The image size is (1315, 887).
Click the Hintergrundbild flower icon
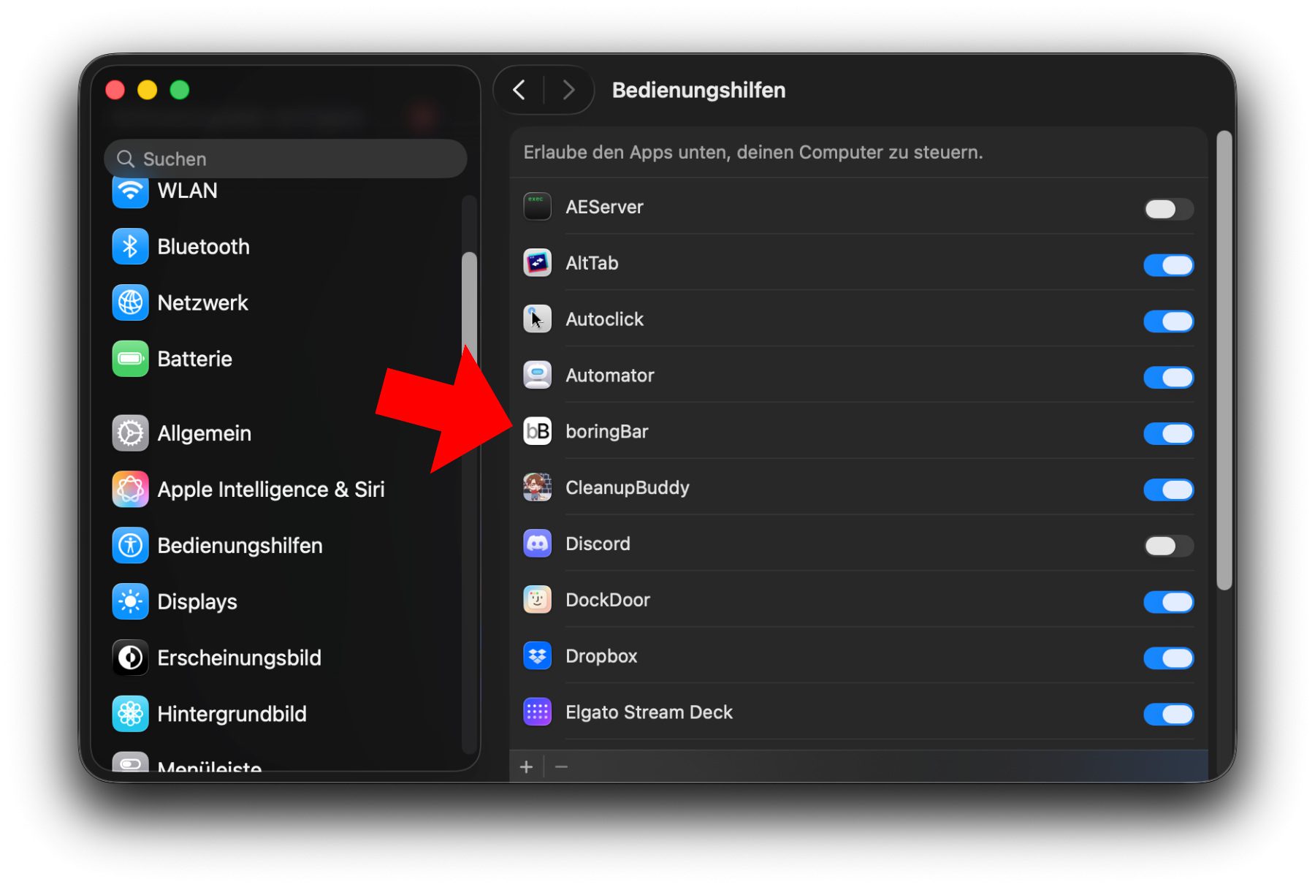pyautogui.click(x=130, y=714)
